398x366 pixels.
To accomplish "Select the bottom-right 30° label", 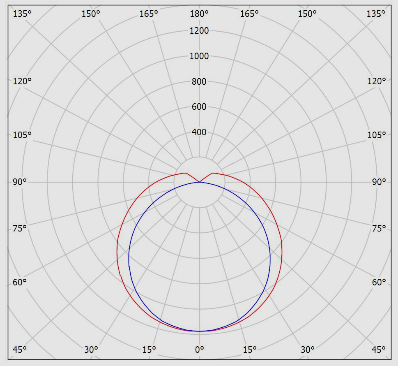I will pyautogui.click(x=308, y=350).
